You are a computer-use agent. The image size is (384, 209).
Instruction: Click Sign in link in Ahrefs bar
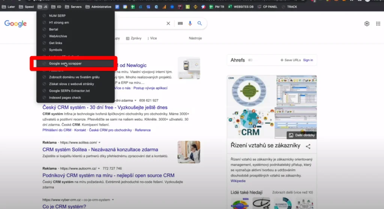point(308,60)
